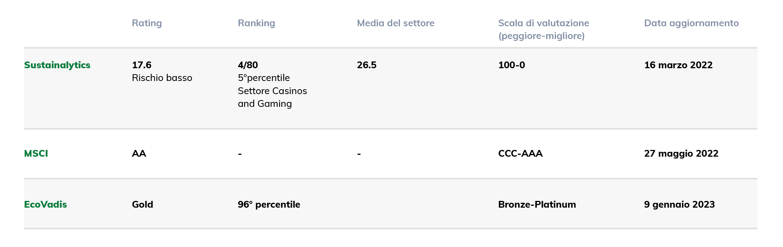Select the 16 marzo 2022 date
The image size is (783, 247).
679,65
